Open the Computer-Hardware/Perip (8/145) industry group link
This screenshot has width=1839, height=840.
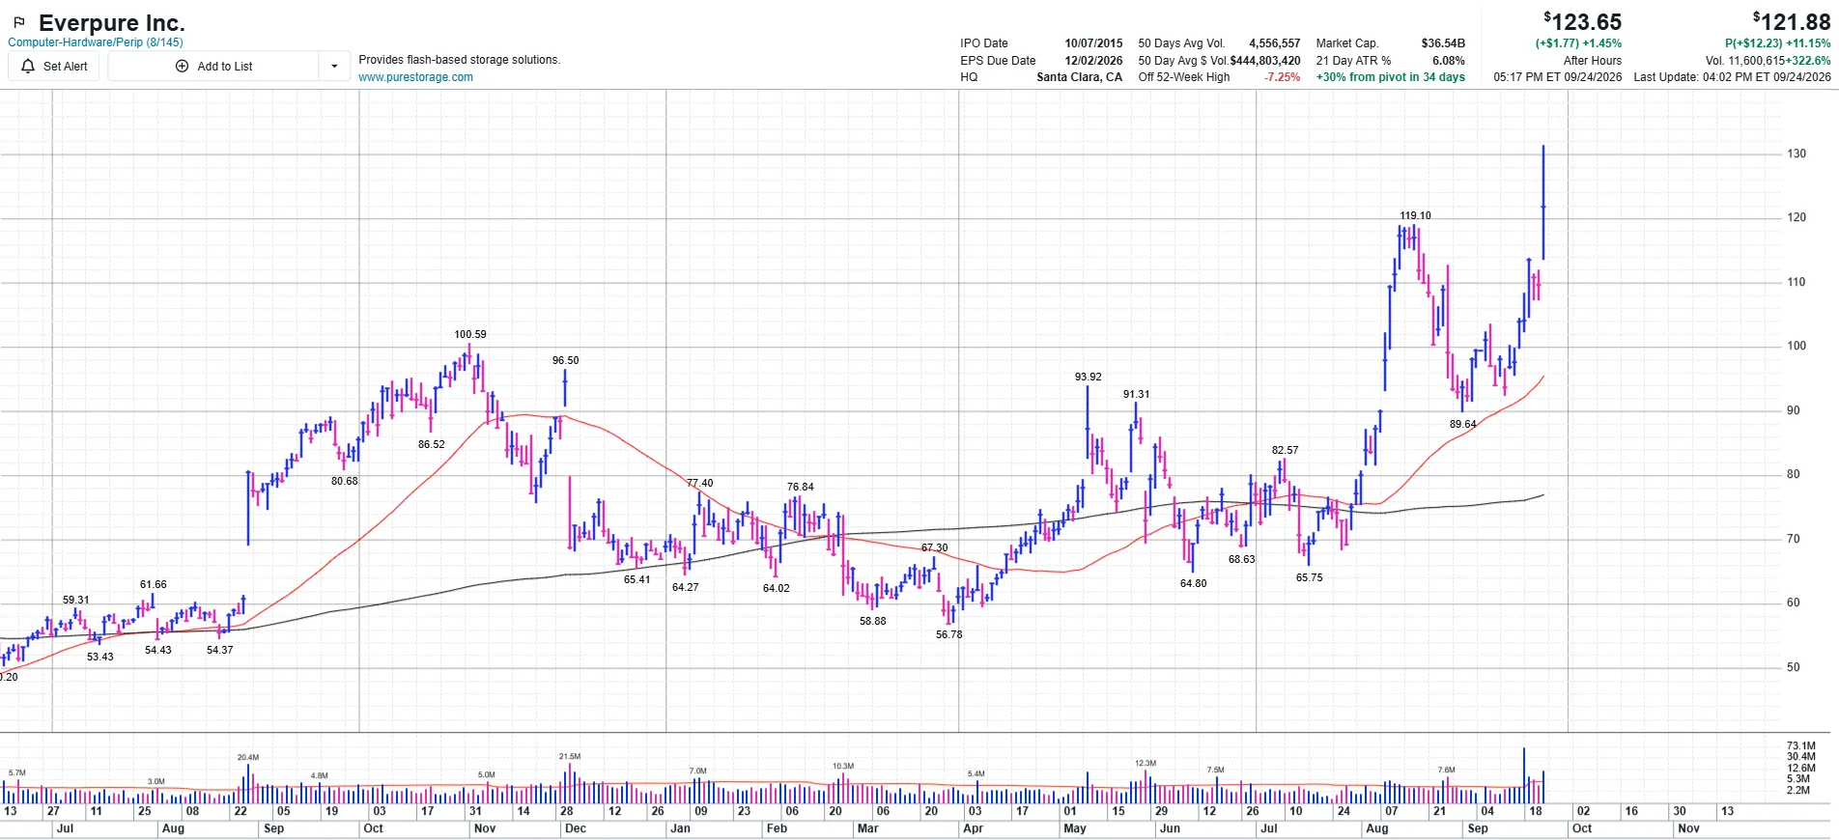96,42
